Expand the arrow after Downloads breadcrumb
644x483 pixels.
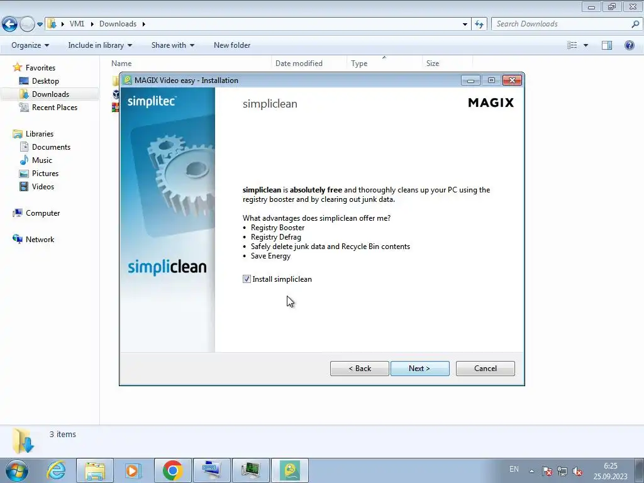tap(144, 25)
